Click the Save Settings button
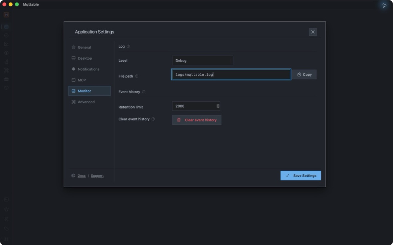Screen dimensions: 393x245 click(x=301, y=176)
